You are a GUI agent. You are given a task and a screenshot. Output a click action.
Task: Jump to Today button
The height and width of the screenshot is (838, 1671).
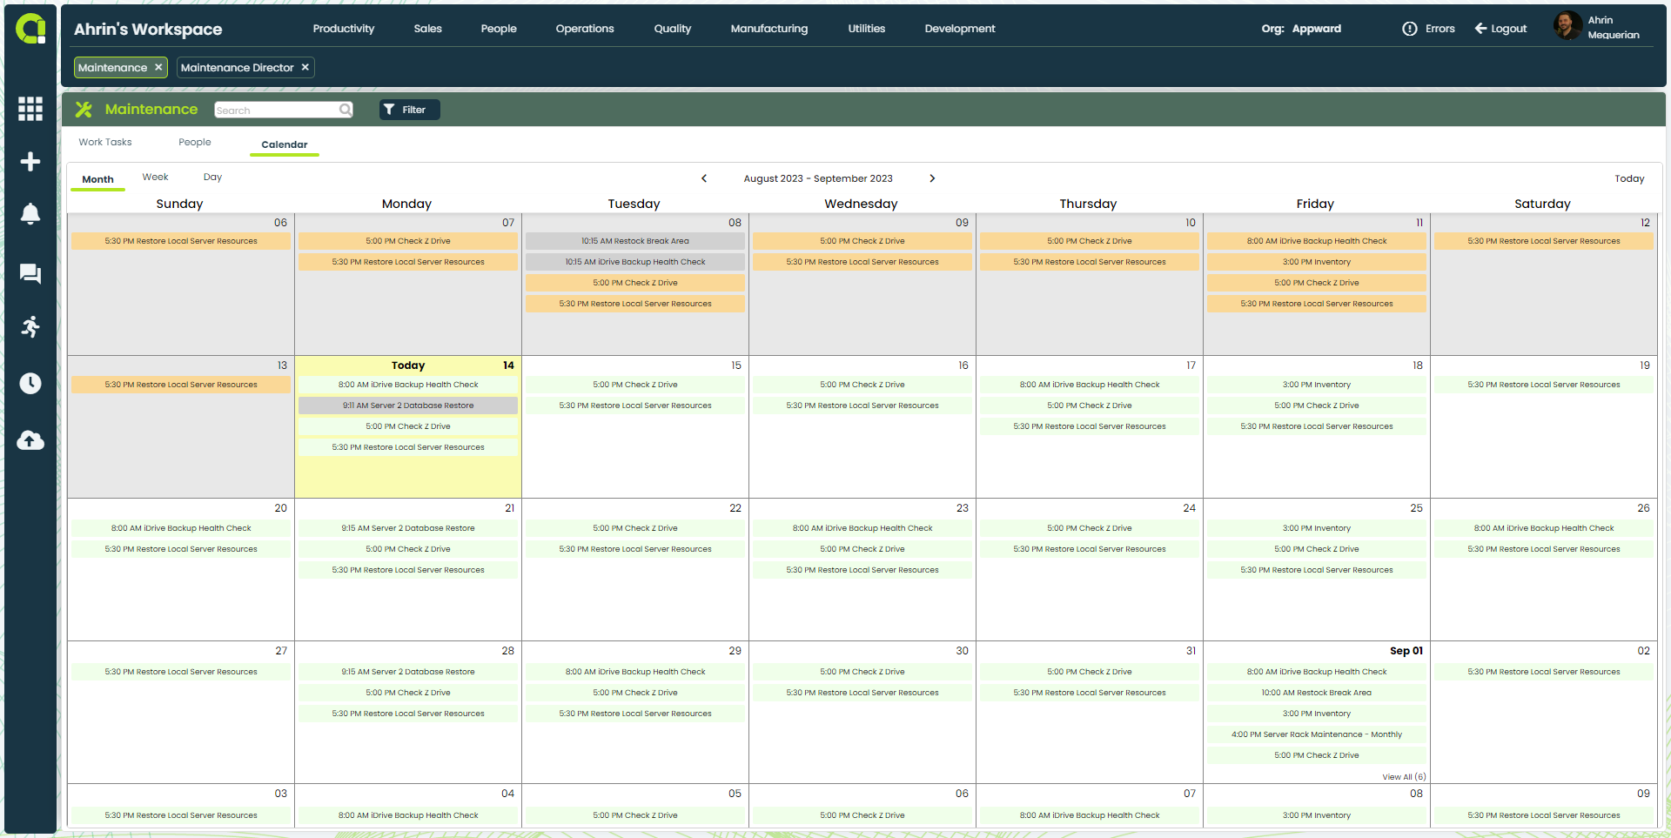(x=1629, y=178)
